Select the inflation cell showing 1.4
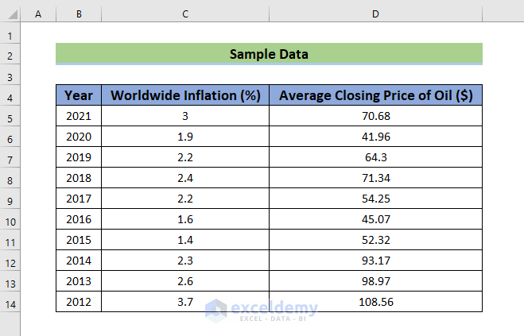Image resolution: width=524 pixels, height=336 pixels. pos(185,241)
